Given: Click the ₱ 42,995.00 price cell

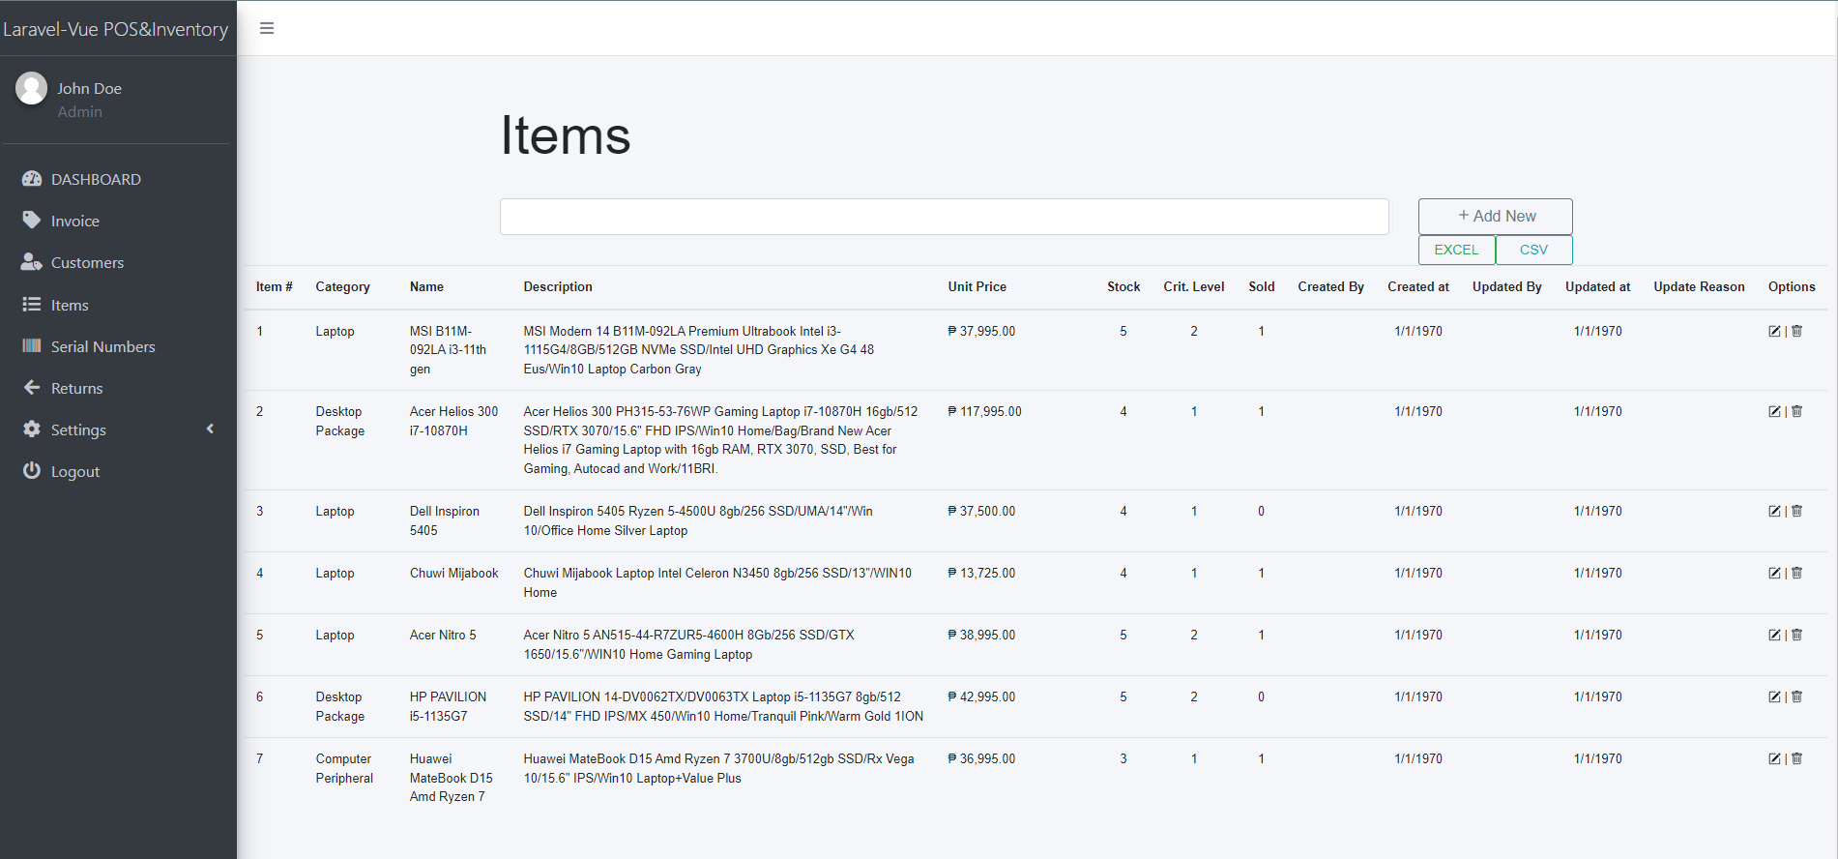Looking at the screenshot, I should click(981, 696).
